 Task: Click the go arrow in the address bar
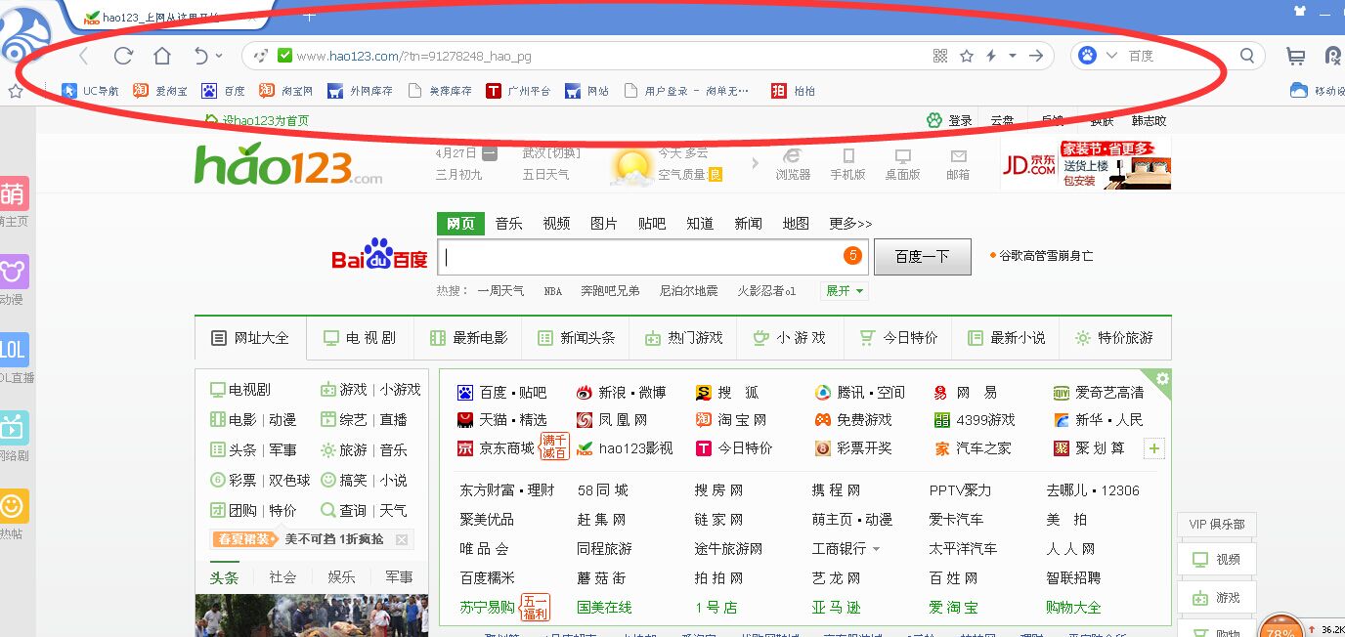point(1036,56)
